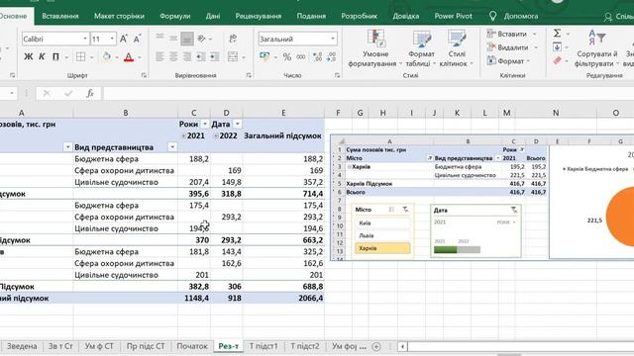Open Стилі клітинок gallery
Viewport: 634px width, 356px height.
click(456, 48)
